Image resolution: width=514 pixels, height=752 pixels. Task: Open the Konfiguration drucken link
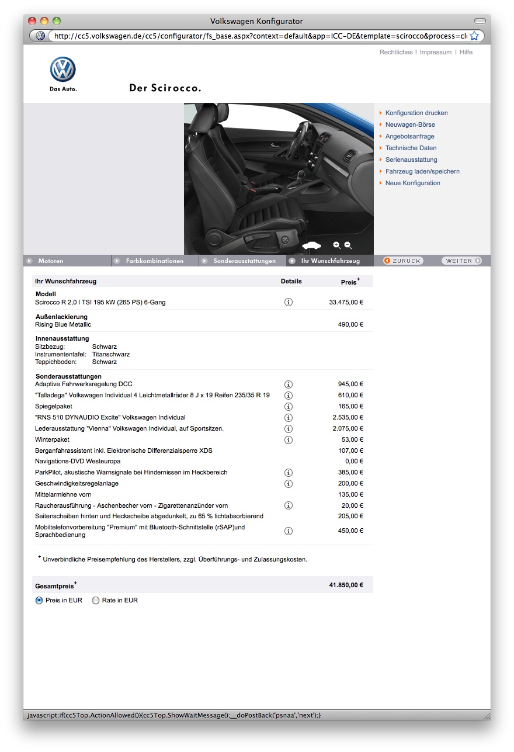(x=416, y=113)
